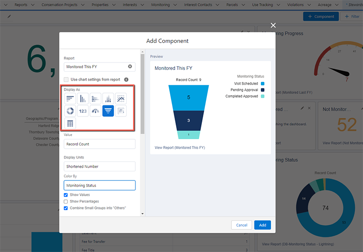Click scrollbar down arrow in settings panel

142,214
